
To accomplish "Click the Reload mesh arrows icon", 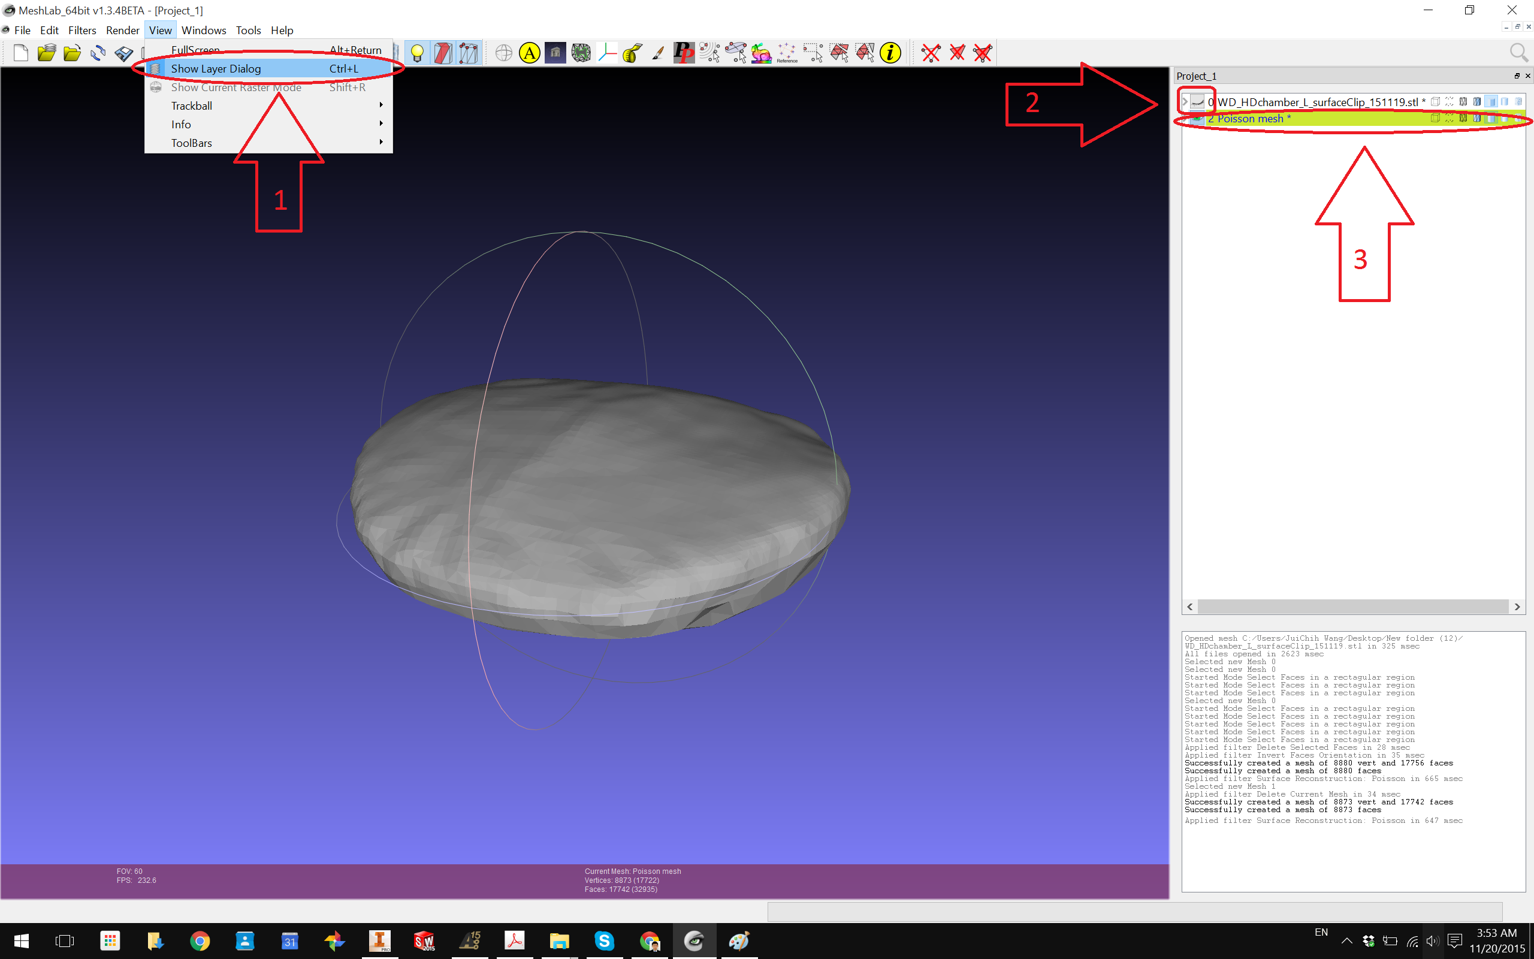I will coord(98,53).
